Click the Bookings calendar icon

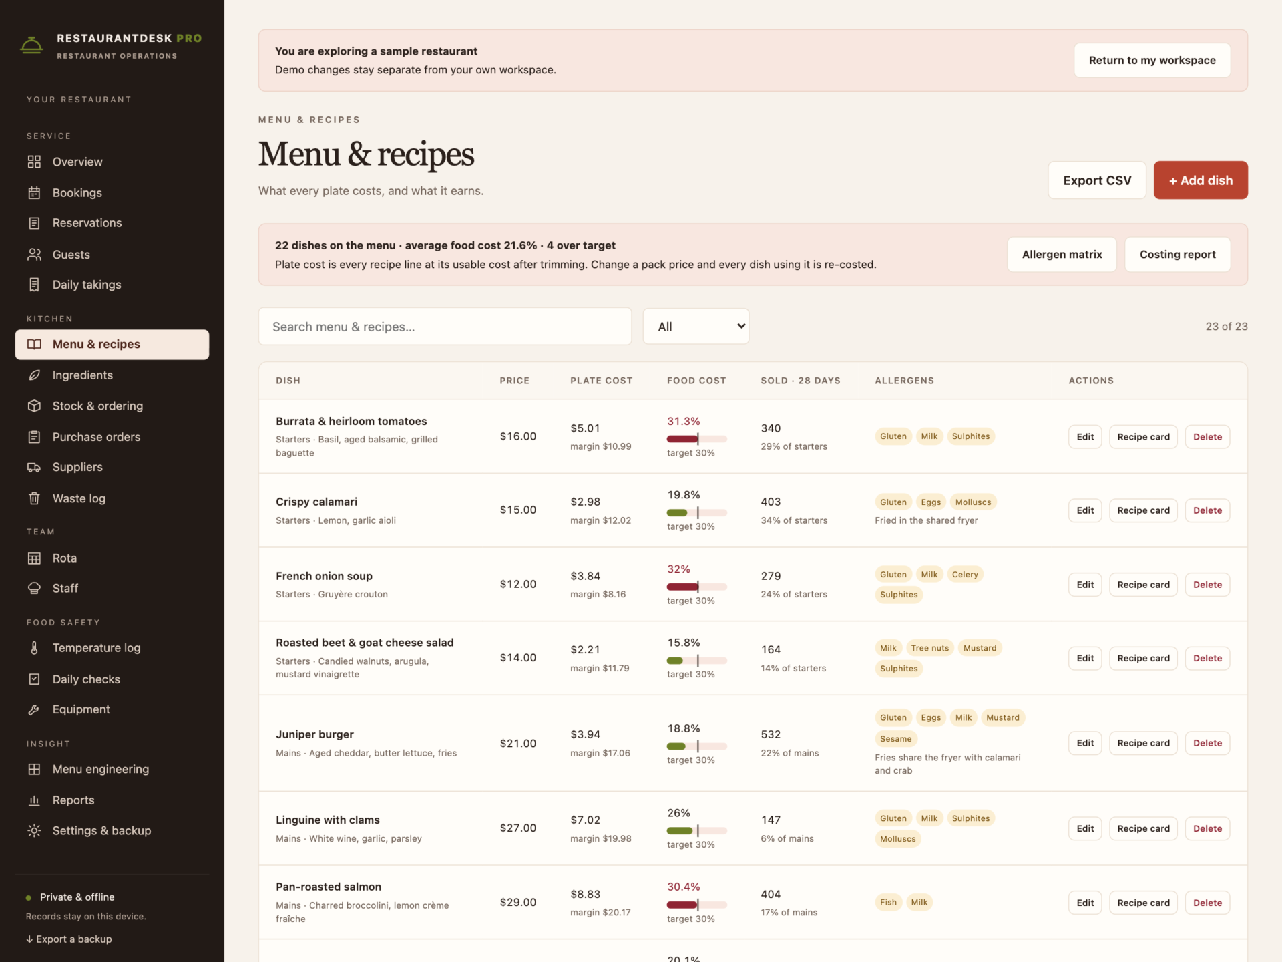[34, 192]
